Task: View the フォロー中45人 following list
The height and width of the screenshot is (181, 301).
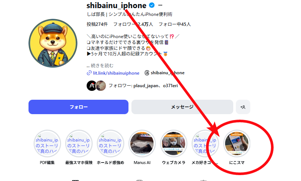Action: [175, 24]
